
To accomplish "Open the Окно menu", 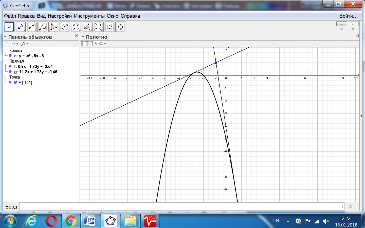I will (x=113, y=16).
